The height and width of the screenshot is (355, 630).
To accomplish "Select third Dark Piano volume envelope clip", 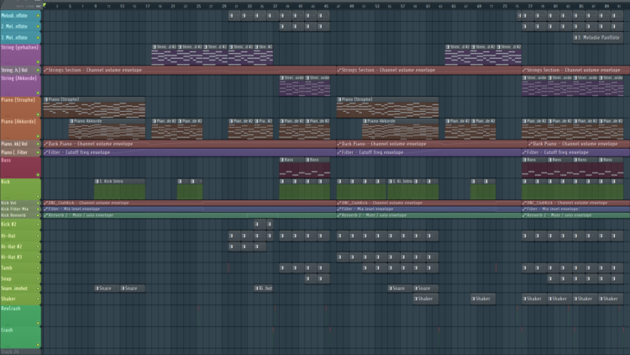I will pos(579,144).
